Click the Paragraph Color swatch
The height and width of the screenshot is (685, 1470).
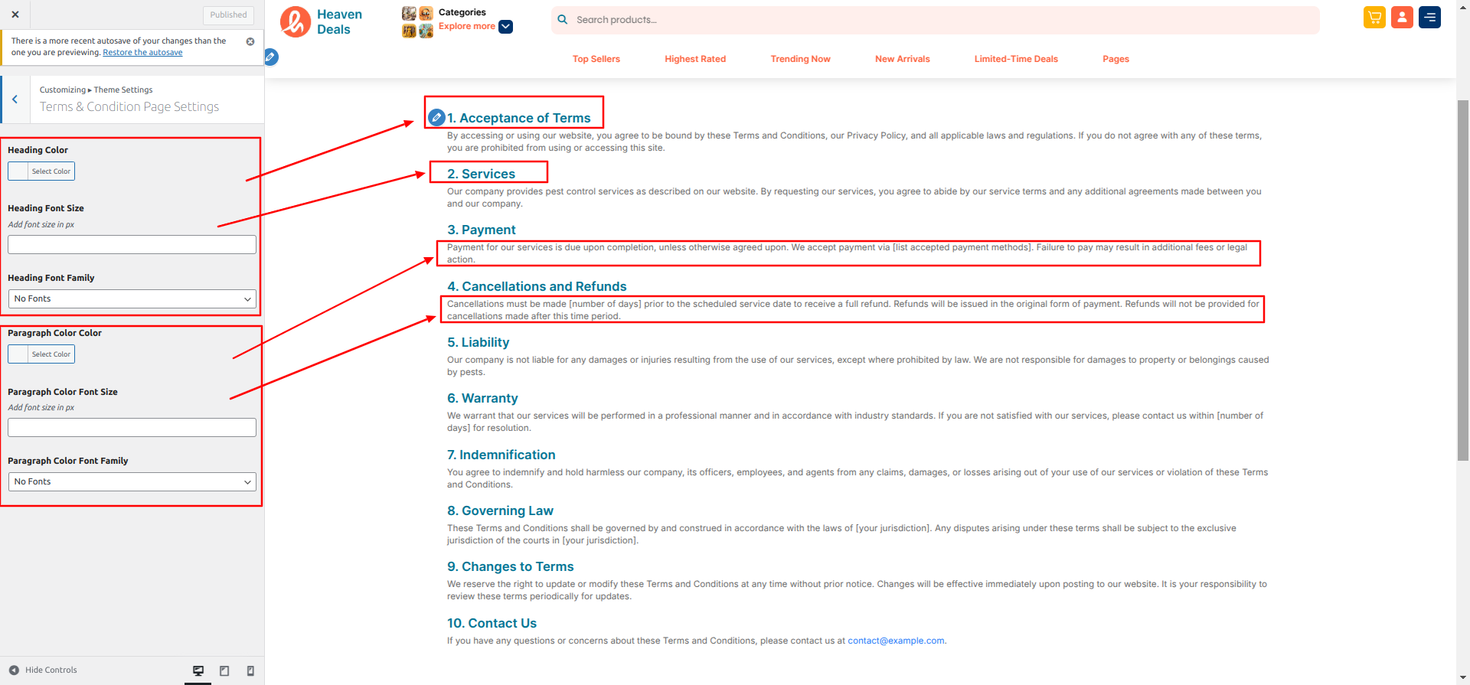click(18, 354)
